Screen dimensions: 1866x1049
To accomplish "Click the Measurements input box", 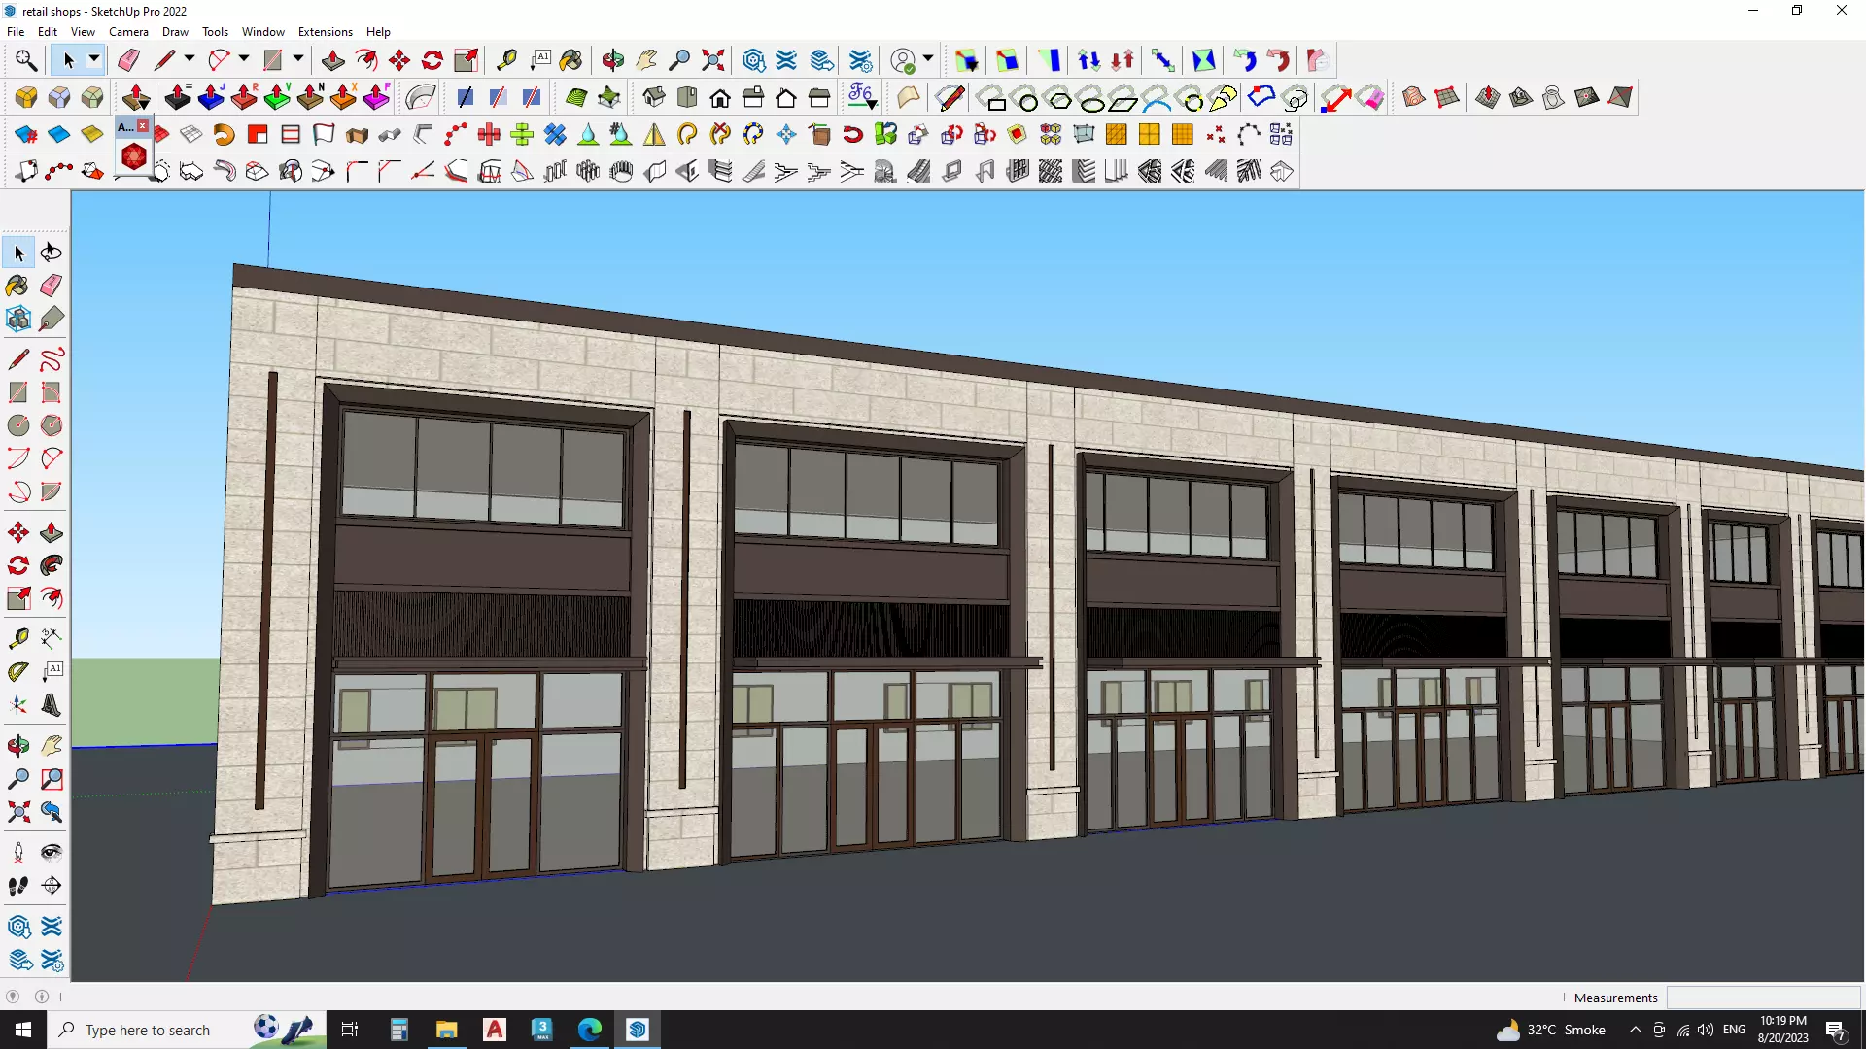I will click(1762, 998).
